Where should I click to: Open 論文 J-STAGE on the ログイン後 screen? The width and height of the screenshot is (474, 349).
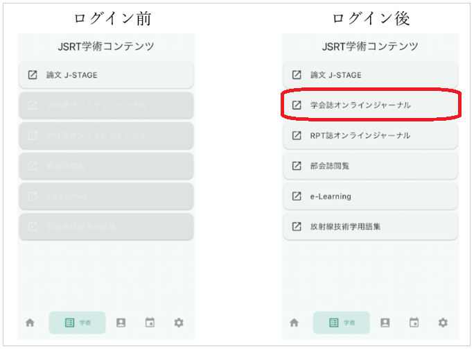[x=370, y=75]
